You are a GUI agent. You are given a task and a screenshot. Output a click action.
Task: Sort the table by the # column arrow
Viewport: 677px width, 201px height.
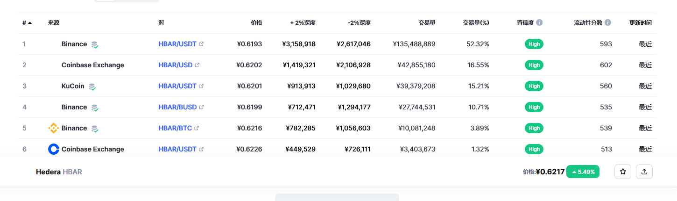coord(30,22)
